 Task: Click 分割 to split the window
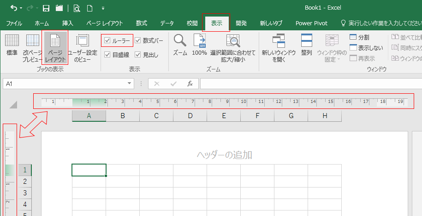362,37
